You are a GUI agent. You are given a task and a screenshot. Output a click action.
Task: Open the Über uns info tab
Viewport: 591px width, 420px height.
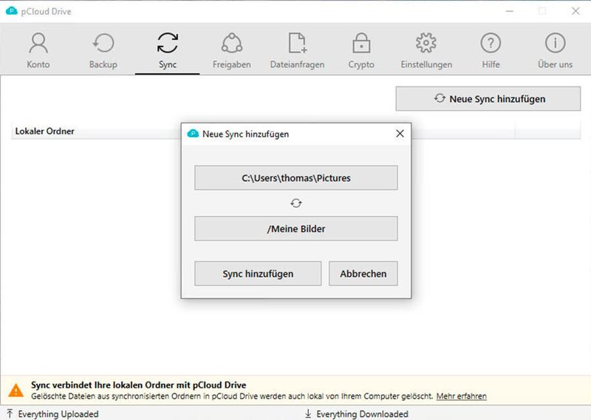(555, 50)
